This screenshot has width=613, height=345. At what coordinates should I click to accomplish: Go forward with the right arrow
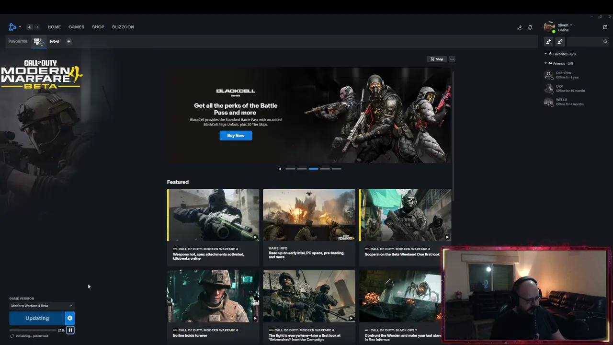pos(37,27)
